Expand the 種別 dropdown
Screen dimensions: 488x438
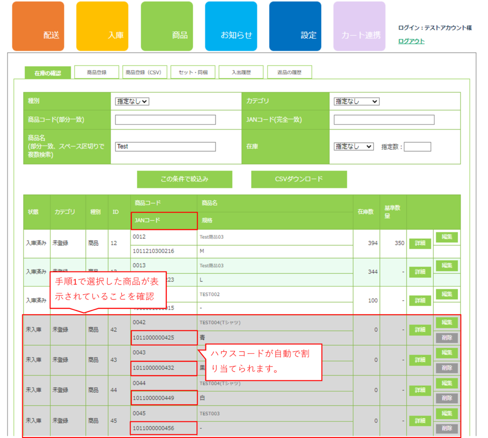pyautogui.click(x=132, y=101)
